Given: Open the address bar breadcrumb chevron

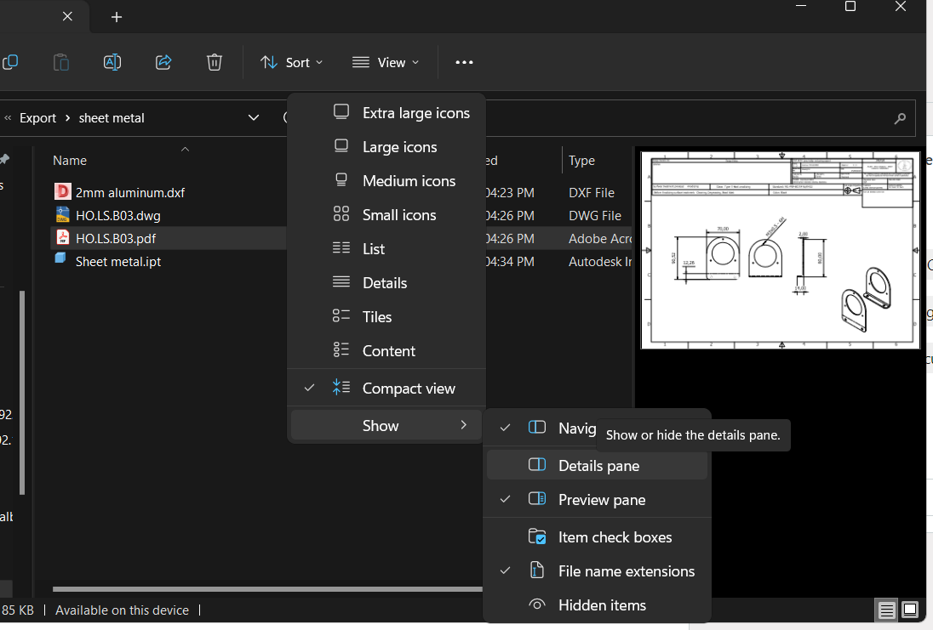Looking at the screenshot, I should pos(253,117).
